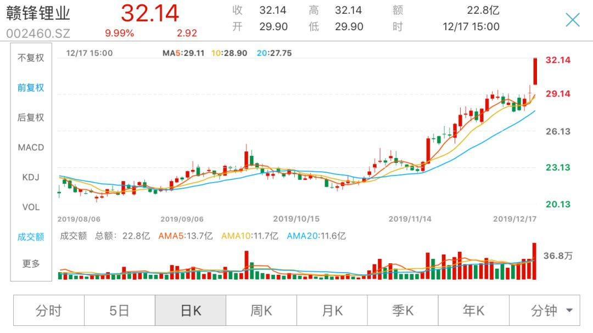This screenshot has width=593, height=333.
Task: Click the 20:27.75 moving average label
Action: 274,53
